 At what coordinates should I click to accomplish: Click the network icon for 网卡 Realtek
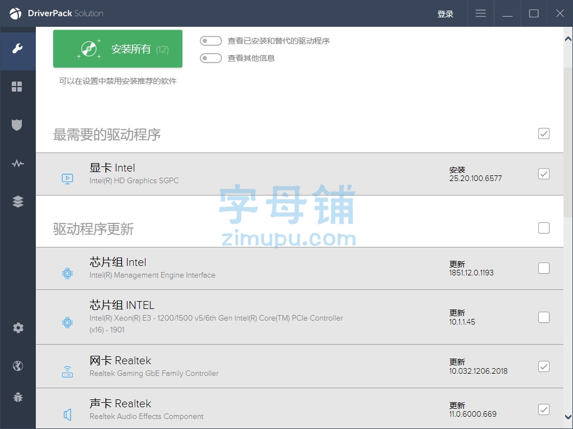pos(67,371)
